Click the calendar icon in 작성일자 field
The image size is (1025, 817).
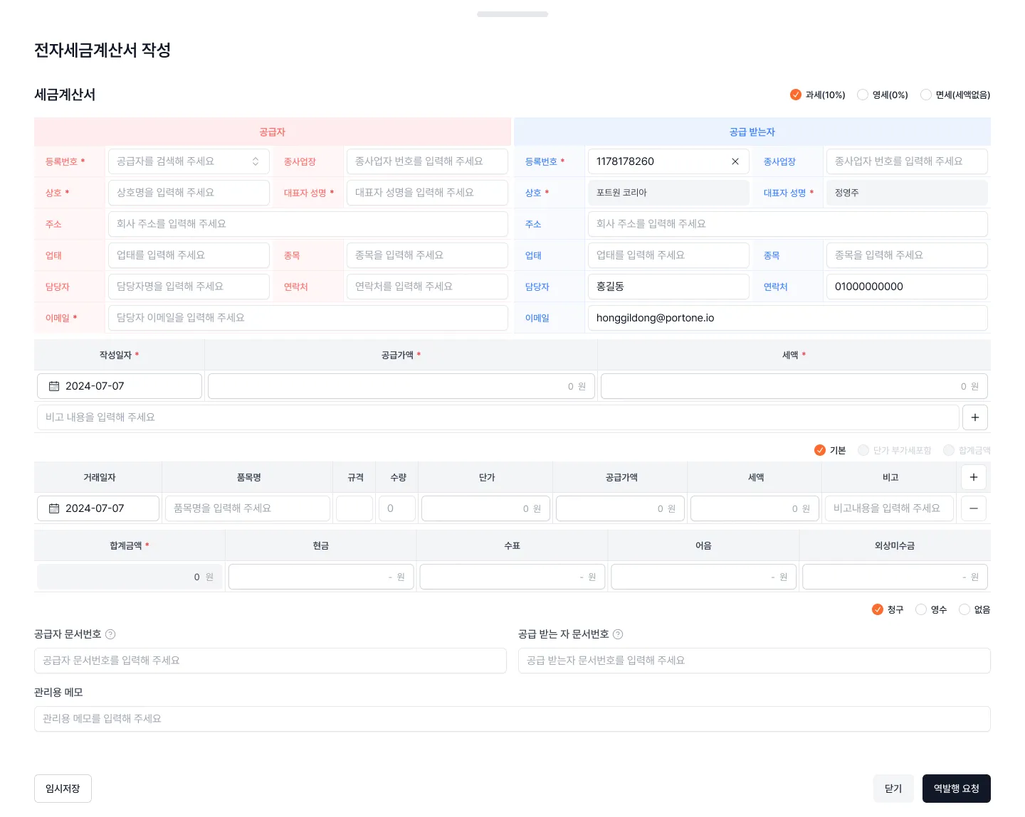54,386
